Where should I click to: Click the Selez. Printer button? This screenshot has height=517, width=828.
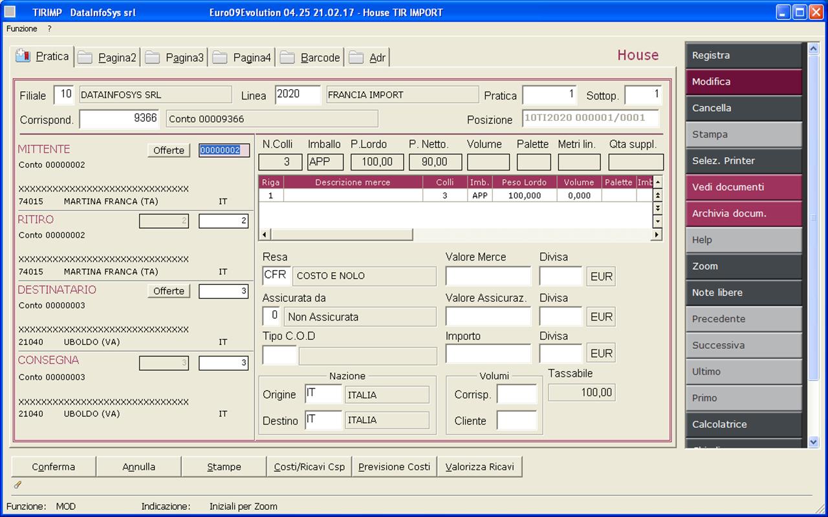click(x=744, y=161)
